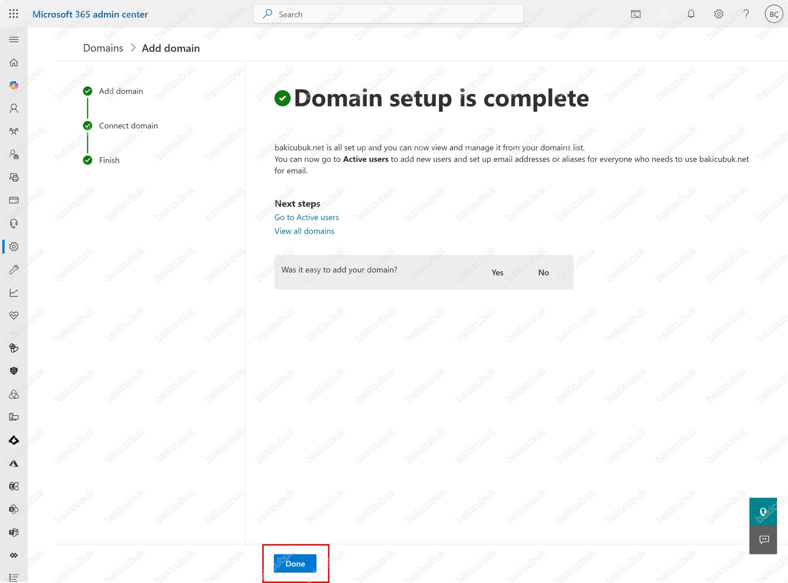Viewport: 788px width, 583px height.
Task: Click the Search input field
Action: [x=388, y=14]
